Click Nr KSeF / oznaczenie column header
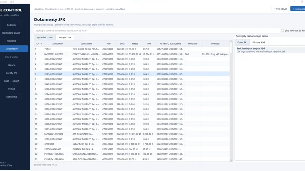This screenshot has width=305, height=171. coord(170,44)
